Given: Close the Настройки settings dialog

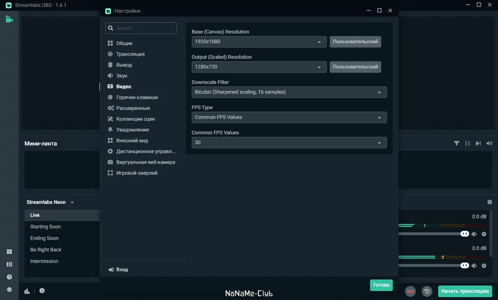Looking at the screenshot, I should pyautogui.click(x=390, y=11).
